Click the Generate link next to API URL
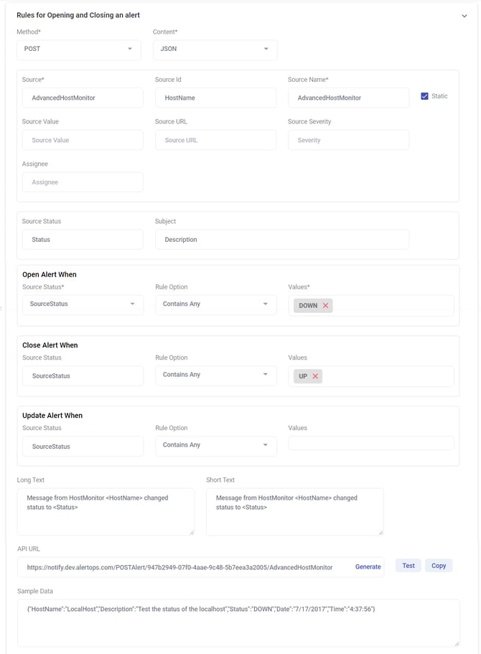The height and width of the screenshot is (654, 481). [368, 566]
